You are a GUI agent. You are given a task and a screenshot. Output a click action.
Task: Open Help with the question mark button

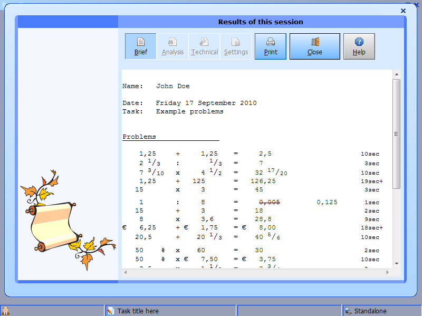[359, 46]
